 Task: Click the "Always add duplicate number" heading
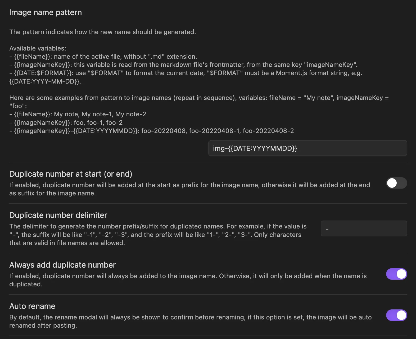(x=62, y=265)
